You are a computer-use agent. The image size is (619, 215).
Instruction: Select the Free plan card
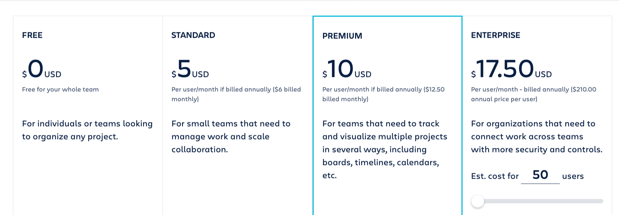[x=88, y=108]
